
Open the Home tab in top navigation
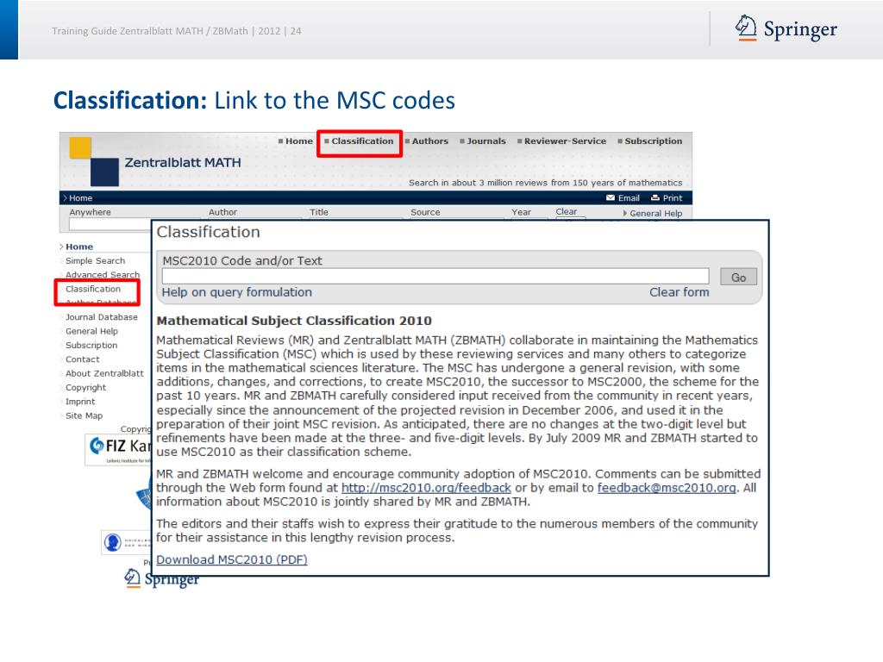coord(298,141)
